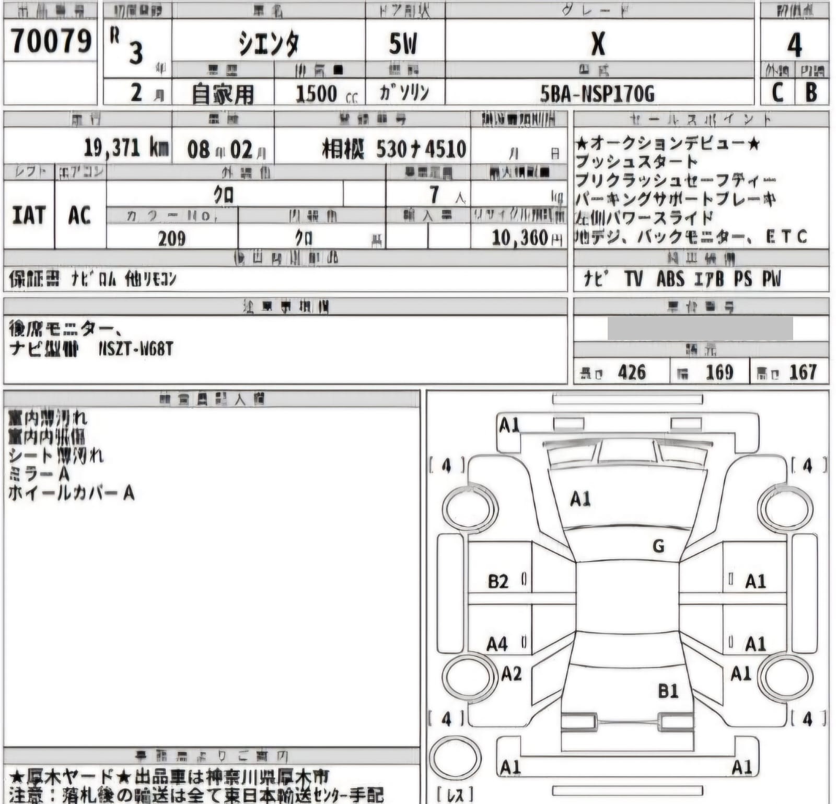
Task: Select navigation model NSZT-W68T
Action: tap(135, 348)
